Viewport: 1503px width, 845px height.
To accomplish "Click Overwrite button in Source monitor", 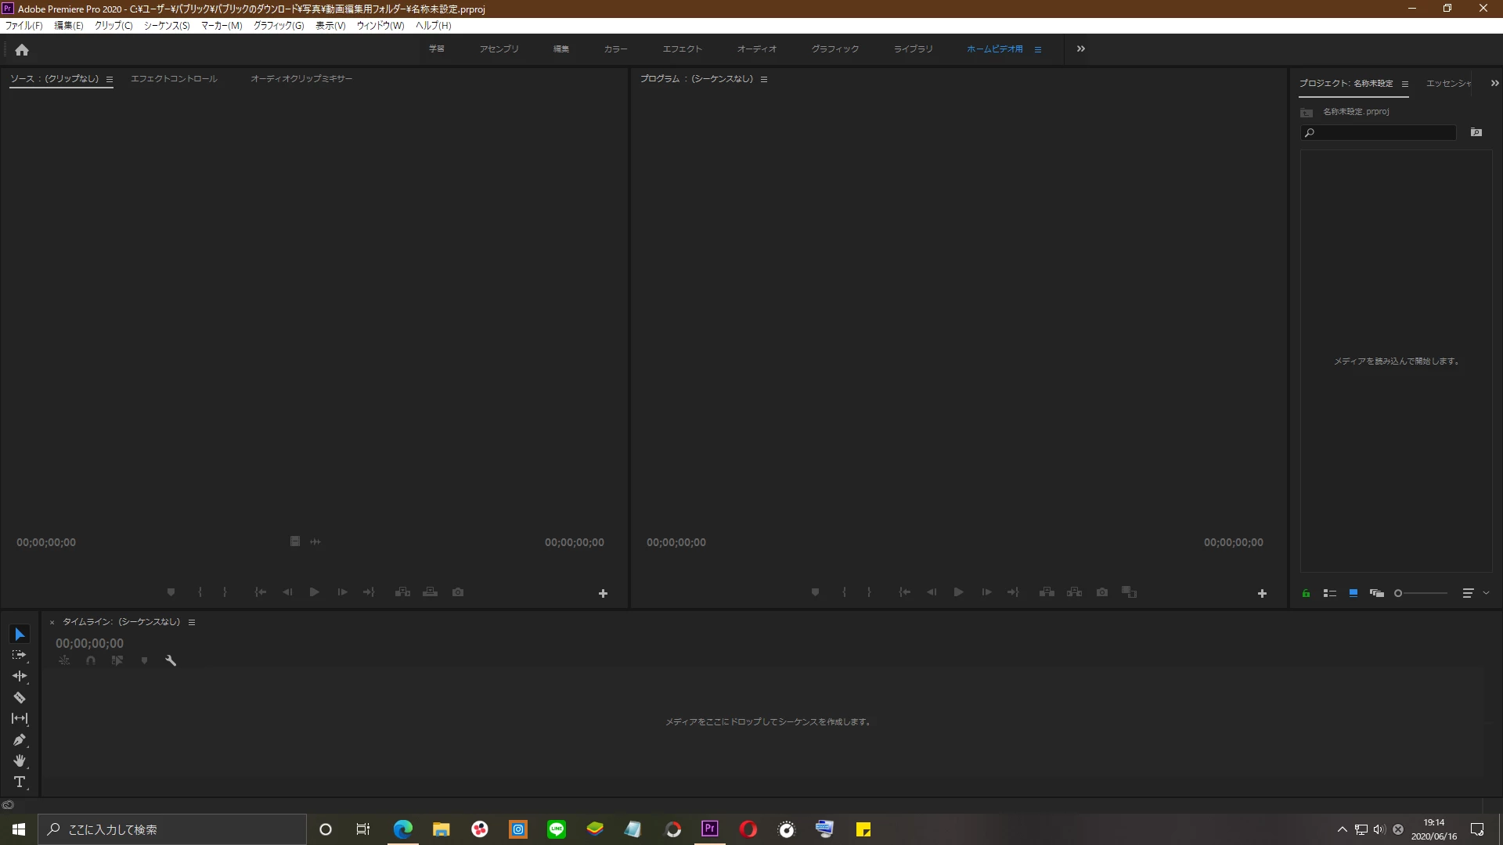I will pos(430,592).
